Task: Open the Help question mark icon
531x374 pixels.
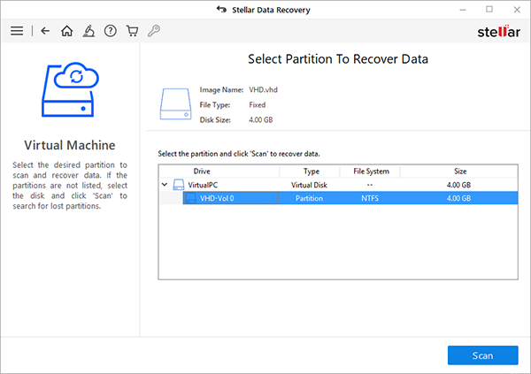Action: (x=111, y=31)
